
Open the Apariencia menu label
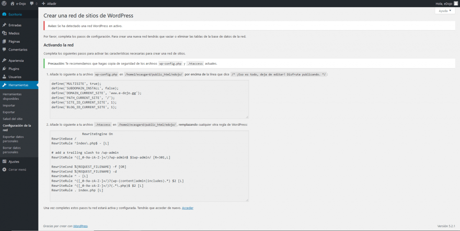click(16, 61)
